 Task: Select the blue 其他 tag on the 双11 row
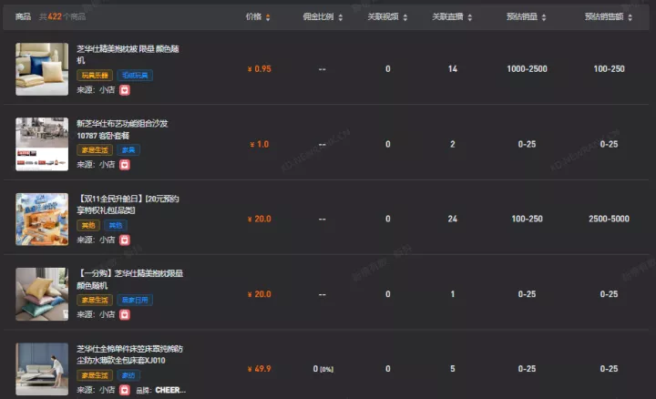point(116,225)
